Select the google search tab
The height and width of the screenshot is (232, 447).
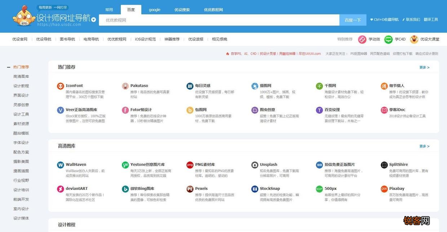(155, 10)
